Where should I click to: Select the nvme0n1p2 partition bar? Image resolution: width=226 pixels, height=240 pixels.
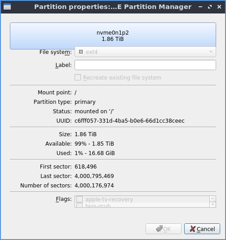tap(113, 36)
